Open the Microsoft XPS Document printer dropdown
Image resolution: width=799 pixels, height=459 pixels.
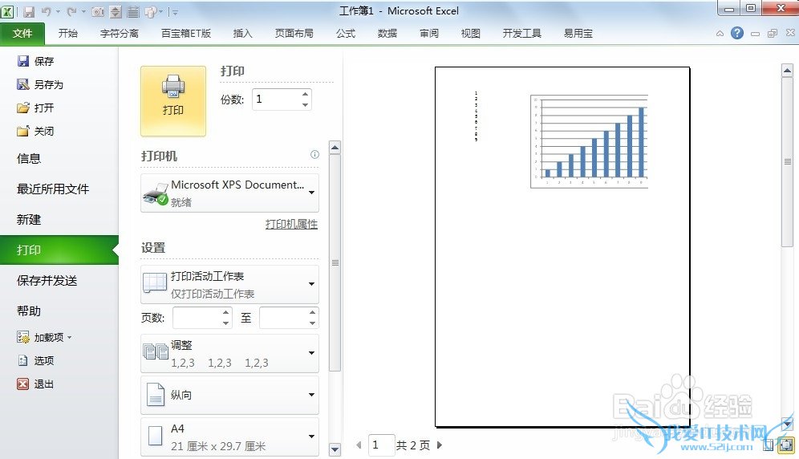tap(229, 193)
